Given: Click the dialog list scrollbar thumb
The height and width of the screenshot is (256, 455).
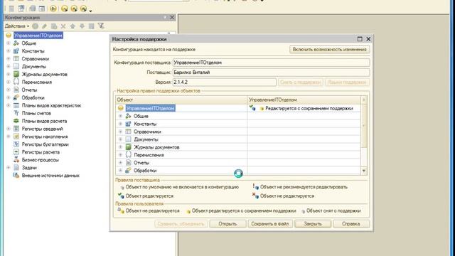Looking at the screenshot, I should (364, 125).
